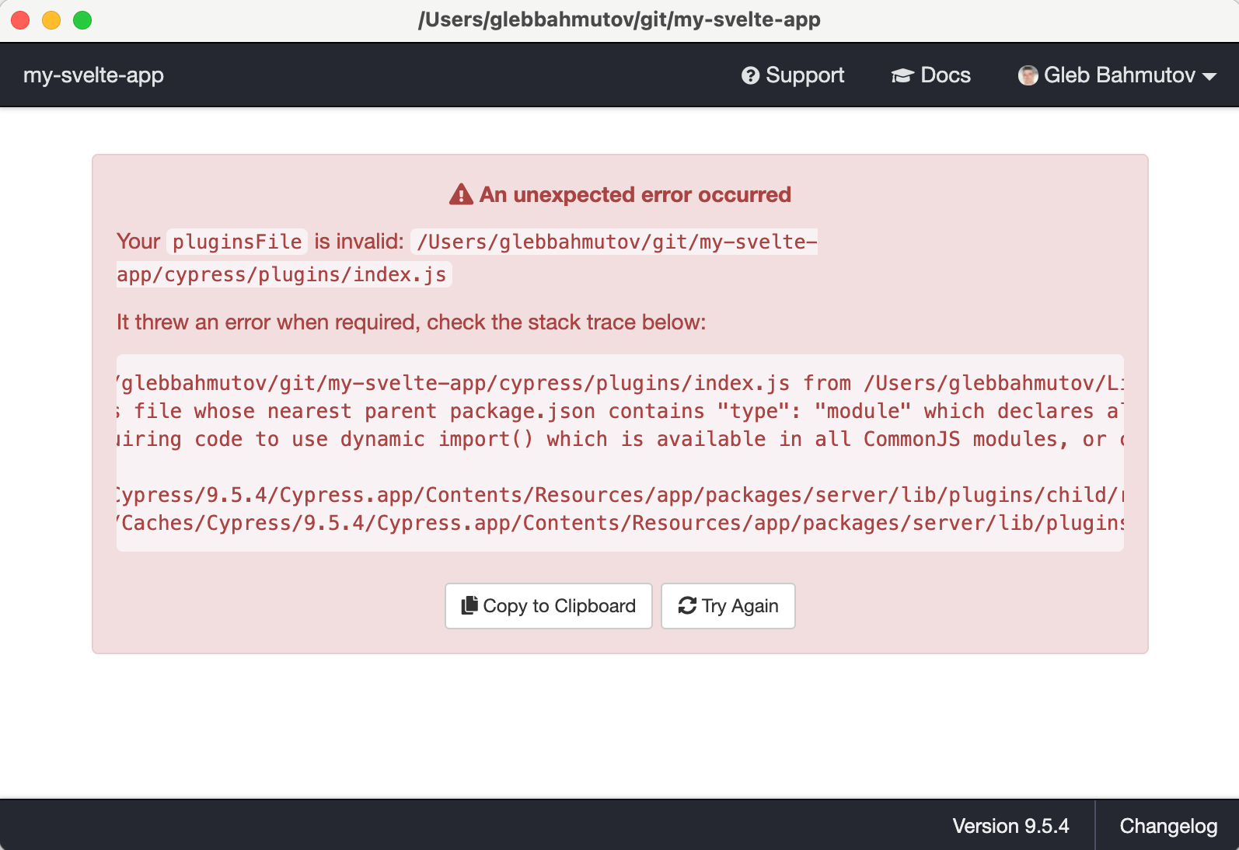1239x850 pixels.
Task: Click the pluginsFile code label
Action: click(237, 242)
